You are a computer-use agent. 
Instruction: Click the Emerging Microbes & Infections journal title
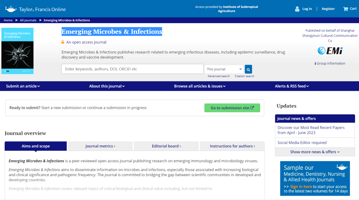tap(112, 31)
